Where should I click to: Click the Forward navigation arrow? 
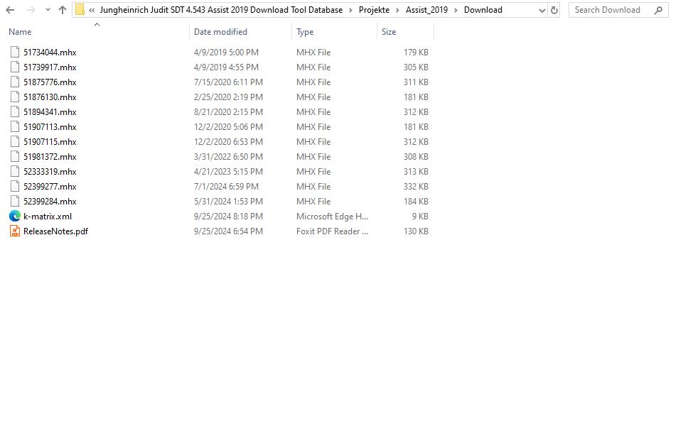(31, 10)
